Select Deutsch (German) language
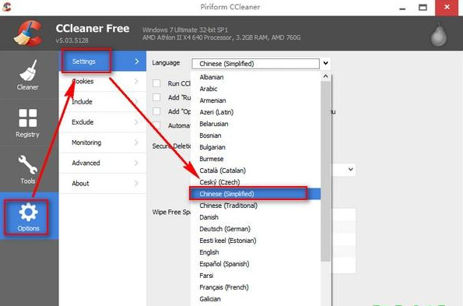463x306 pixels. [255, 229]
